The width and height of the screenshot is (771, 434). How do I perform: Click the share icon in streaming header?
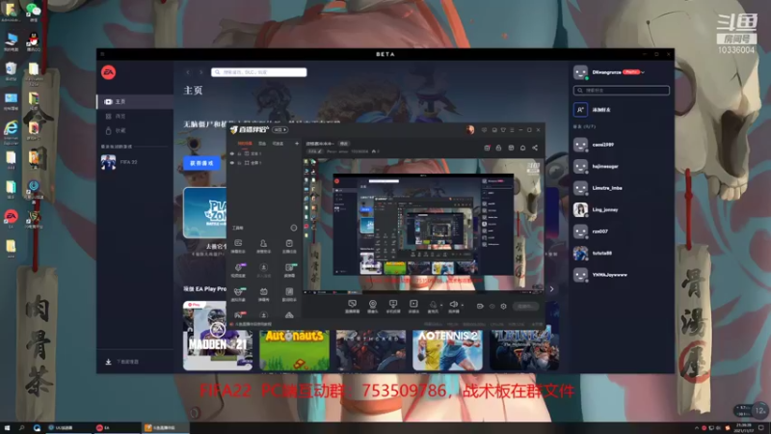pos(535,148)
